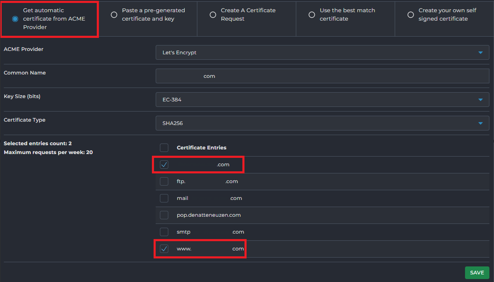Open the Certificate Type dropdown
494x282 pixels.
[322, 123]
